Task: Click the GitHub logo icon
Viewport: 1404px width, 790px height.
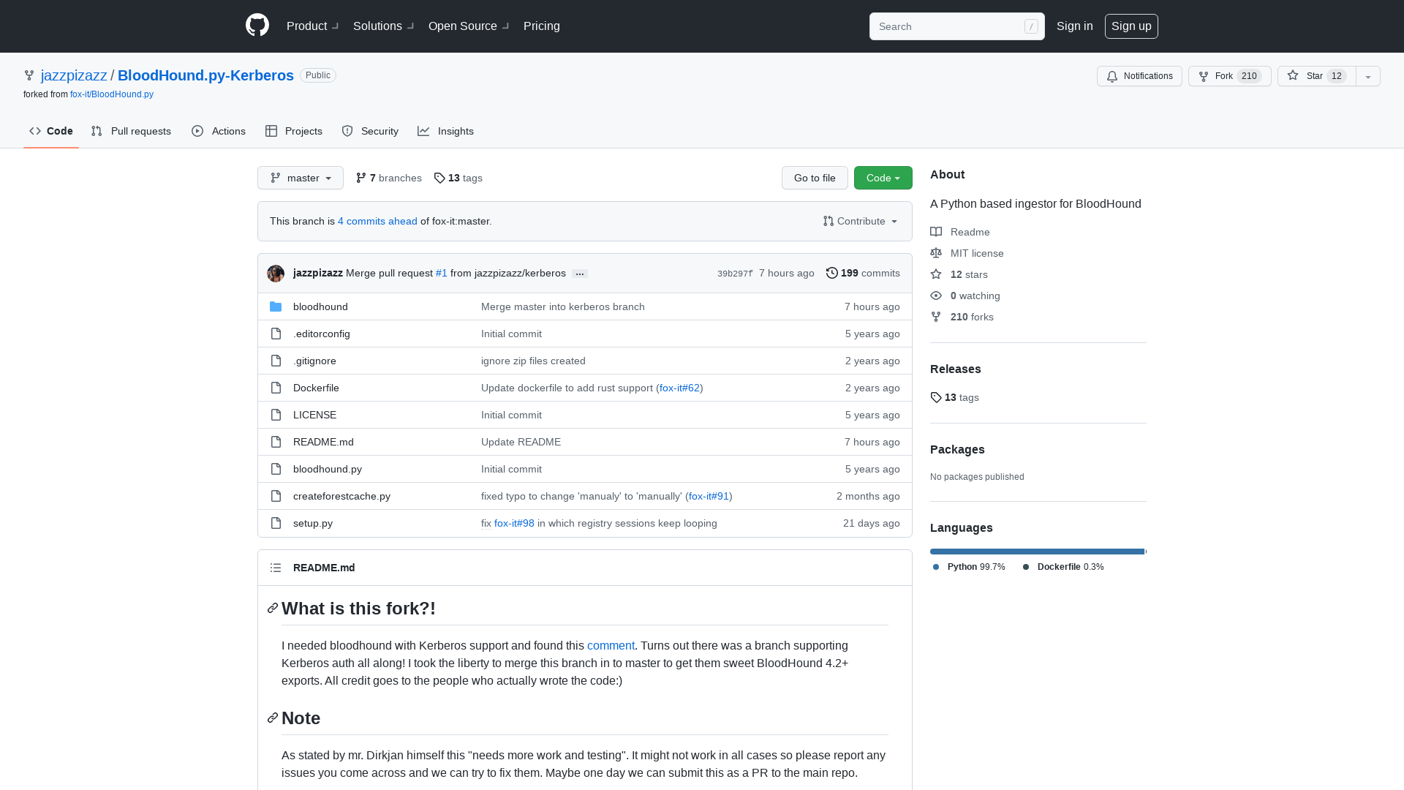Action: point(257,26)
